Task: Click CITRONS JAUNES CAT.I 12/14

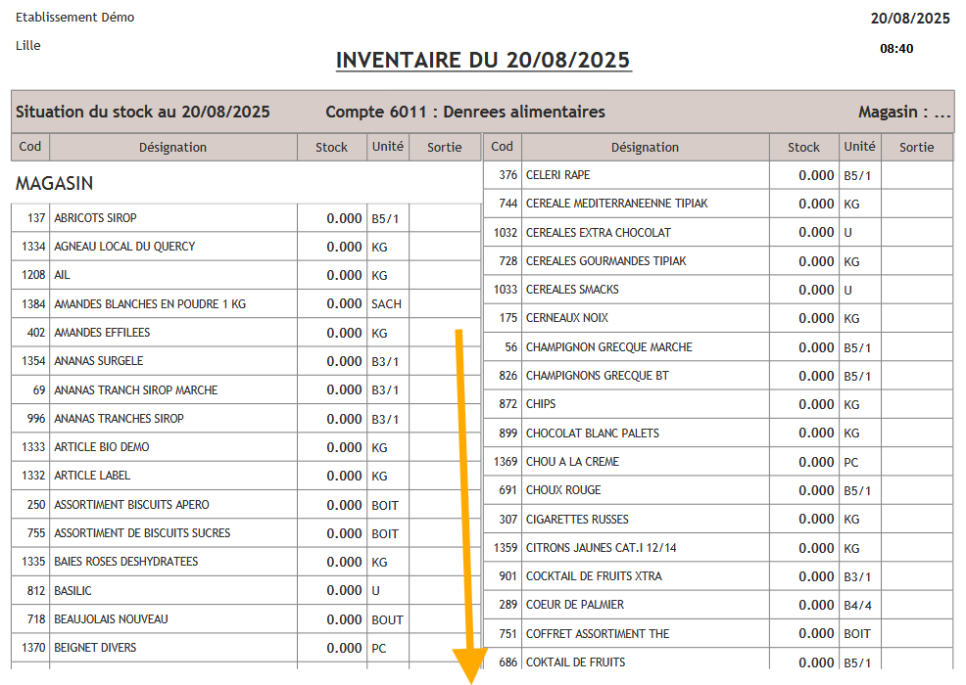Action: pyautogui.click(x=602, y=548)
